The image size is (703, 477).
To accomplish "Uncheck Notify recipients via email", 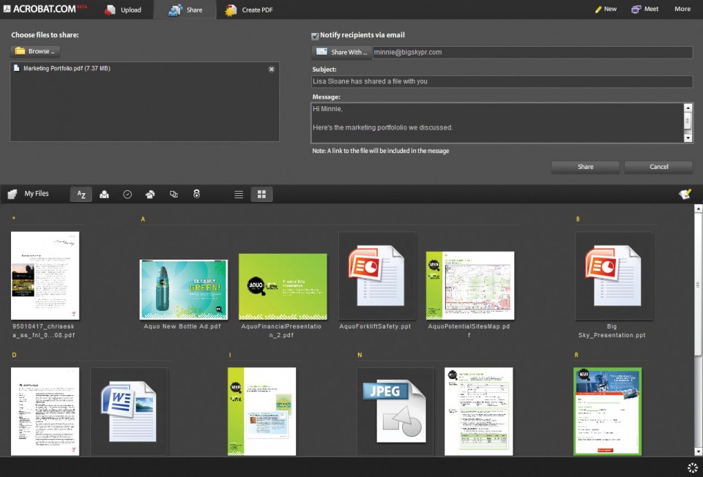I will coord(315,35).
